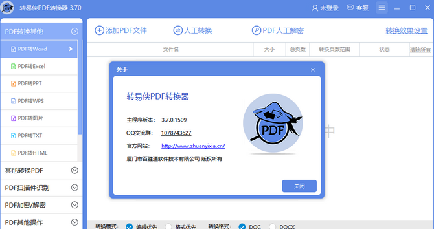This screenshot has height=238, width=434.
Task: Choose DOC output format
Action: (x=242, y=226)
